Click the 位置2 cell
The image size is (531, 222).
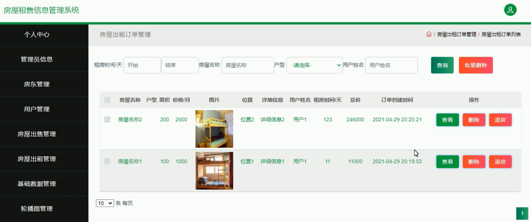(x=247, y=120)
